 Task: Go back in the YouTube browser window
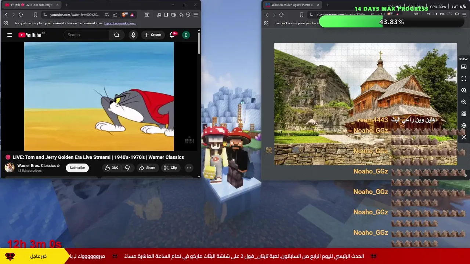6,15
